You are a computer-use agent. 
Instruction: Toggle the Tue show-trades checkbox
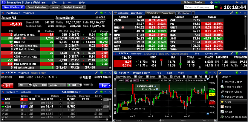tap(160, 77)
